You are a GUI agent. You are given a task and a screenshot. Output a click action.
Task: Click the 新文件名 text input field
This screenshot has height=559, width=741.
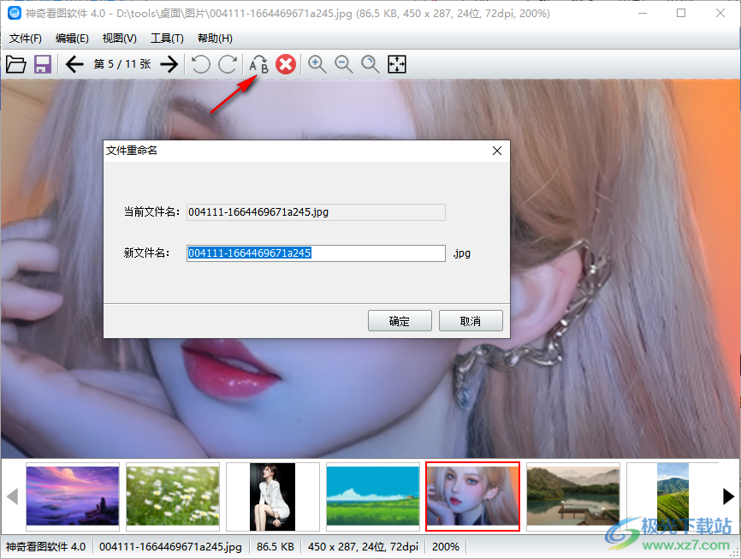(x=316, y=253)
